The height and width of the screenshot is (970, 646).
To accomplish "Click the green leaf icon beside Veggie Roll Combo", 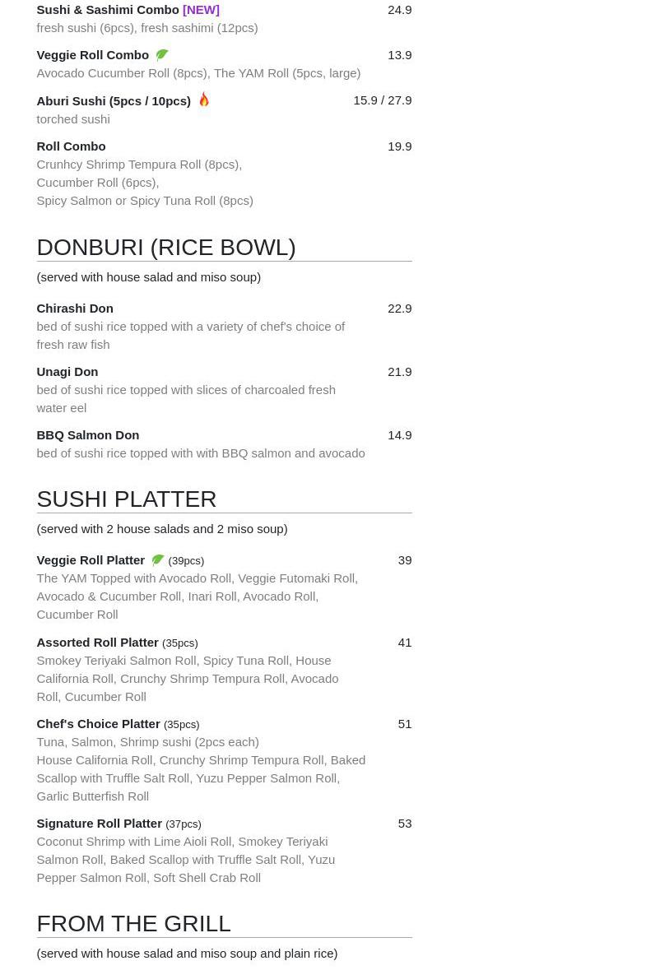I will point(161,55).
